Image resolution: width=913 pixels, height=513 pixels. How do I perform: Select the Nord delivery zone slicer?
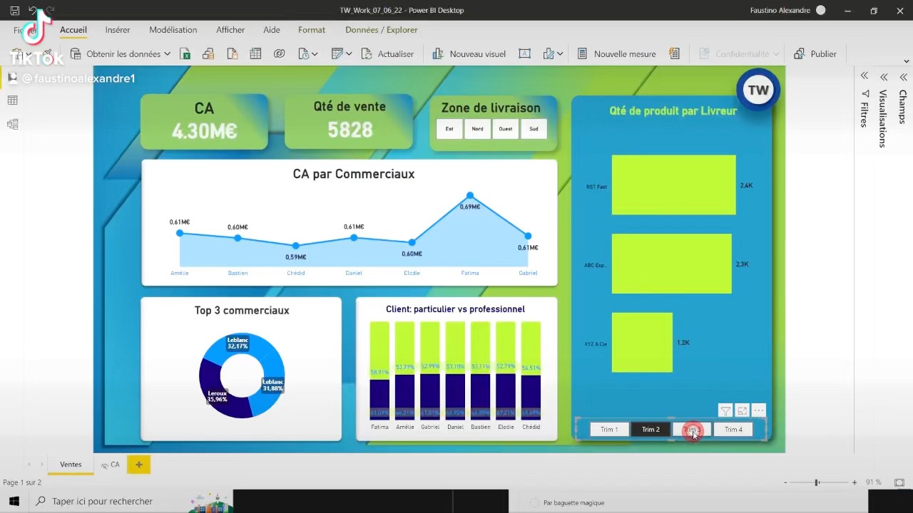click(x=477, y=129)
